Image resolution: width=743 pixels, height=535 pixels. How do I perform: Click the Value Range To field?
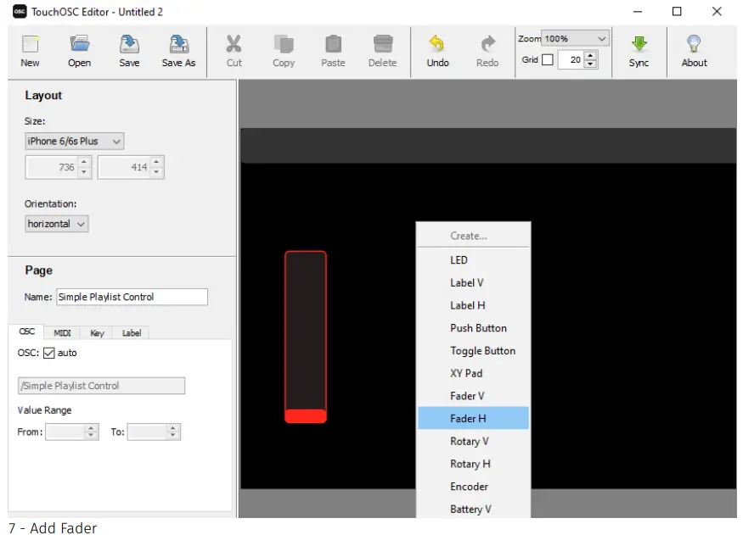coord(148,432)
